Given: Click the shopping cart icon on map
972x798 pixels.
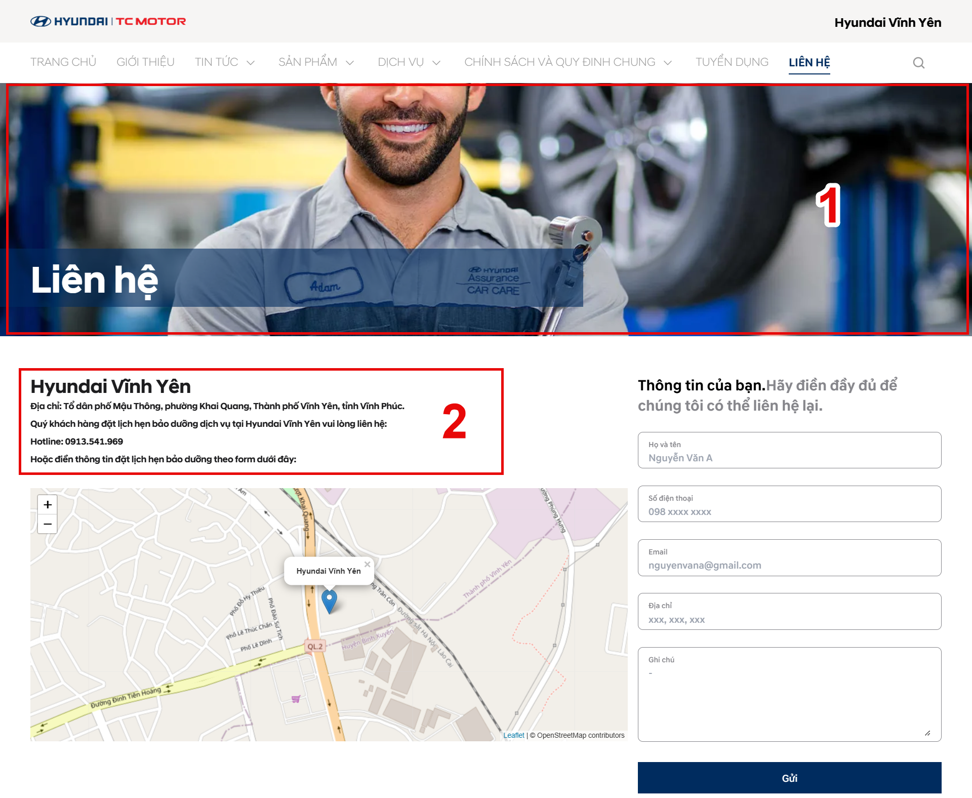Looking at the screenshot, I should [296, 699].
